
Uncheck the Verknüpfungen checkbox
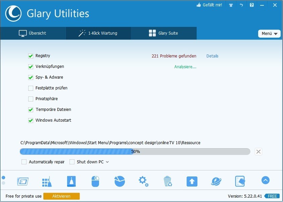point(31,67)
